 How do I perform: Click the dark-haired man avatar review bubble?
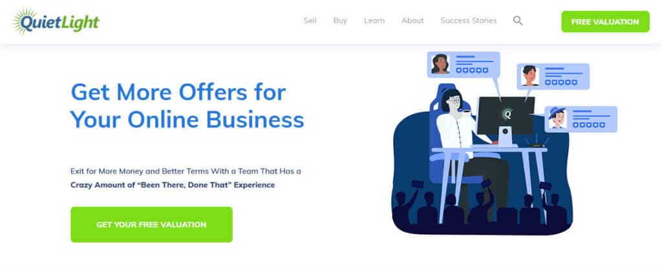click(x=553, y=76)
